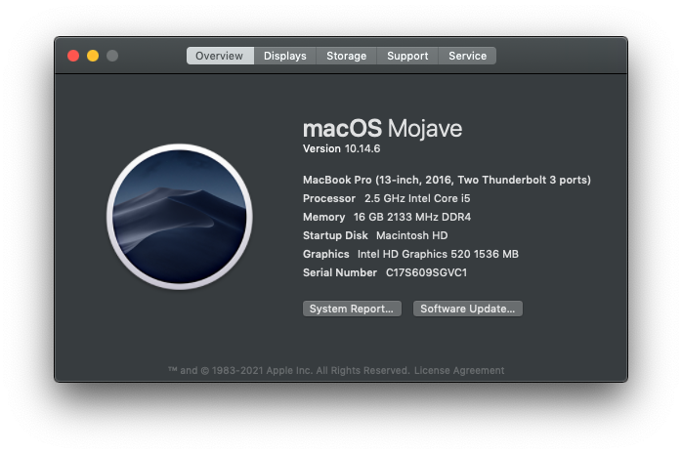
Task: Launch Software Update
Action: coord(468,309)
